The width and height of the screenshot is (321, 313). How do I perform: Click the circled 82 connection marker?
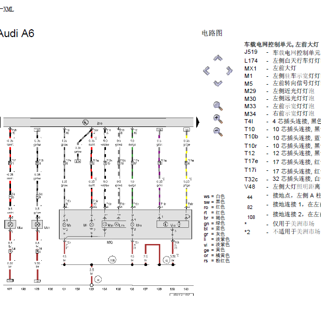(x=167, y=260)
